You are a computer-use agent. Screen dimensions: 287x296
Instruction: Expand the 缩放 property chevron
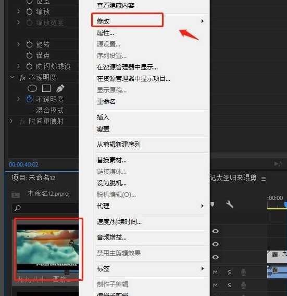tap(18, 11)
